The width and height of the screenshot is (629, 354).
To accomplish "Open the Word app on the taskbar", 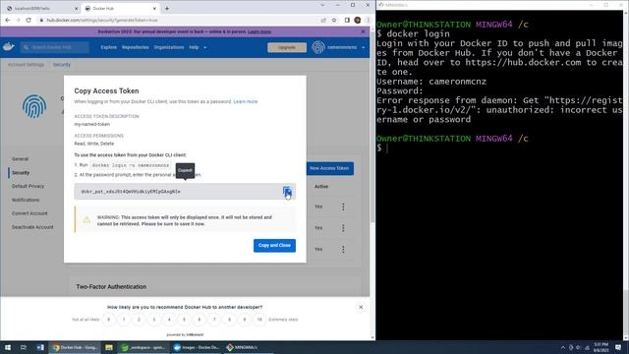I will tap(40, 347).
